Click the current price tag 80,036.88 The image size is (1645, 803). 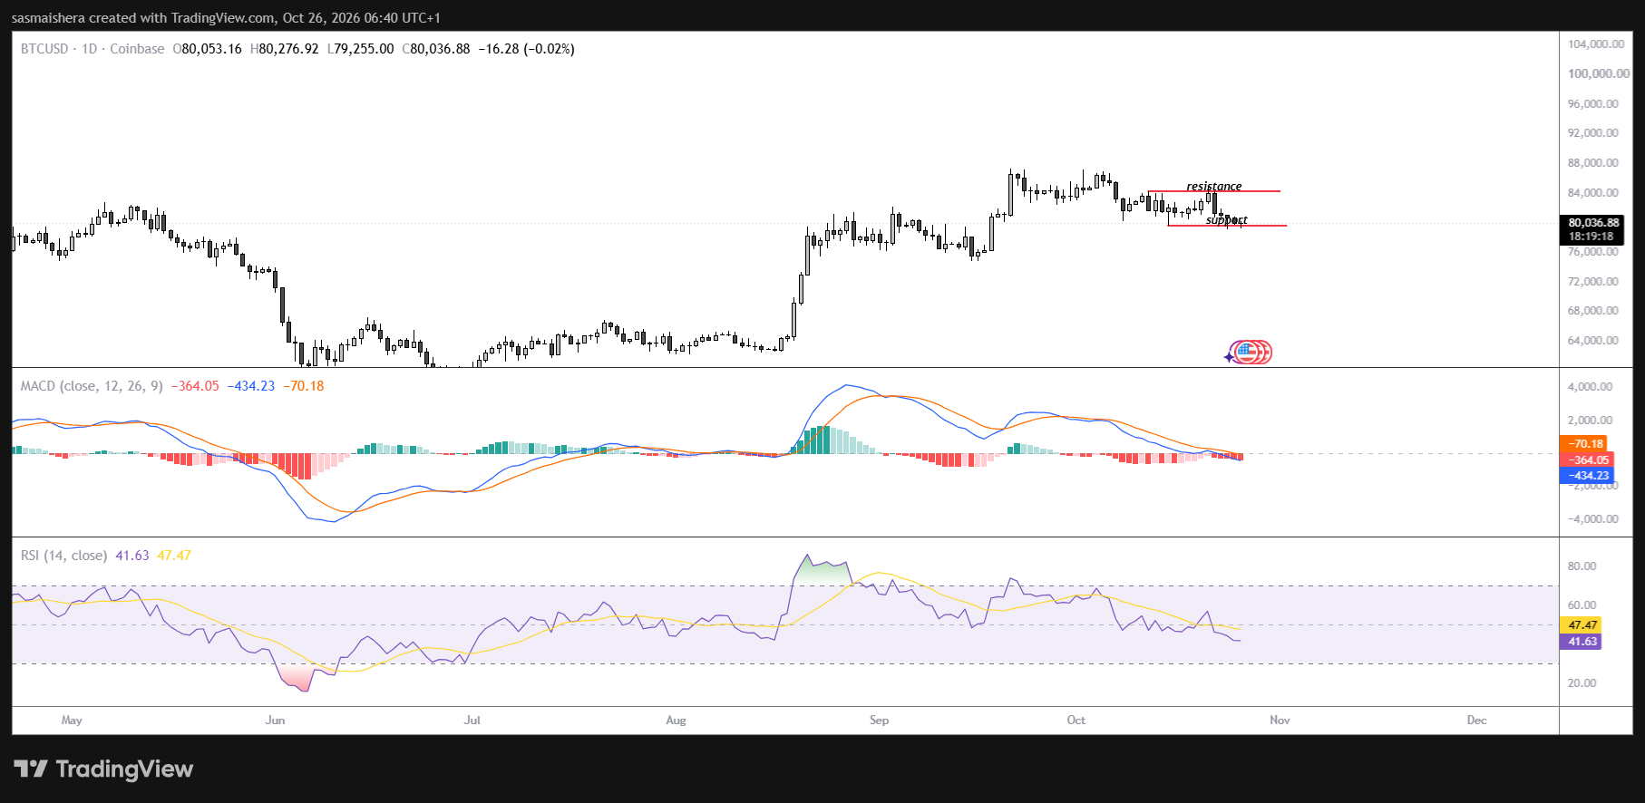pos(1593,223)
